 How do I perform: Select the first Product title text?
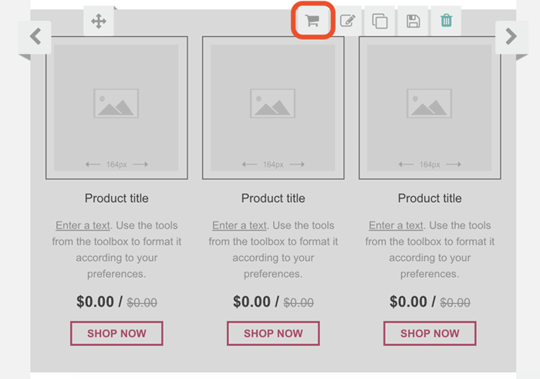point(116,198)
